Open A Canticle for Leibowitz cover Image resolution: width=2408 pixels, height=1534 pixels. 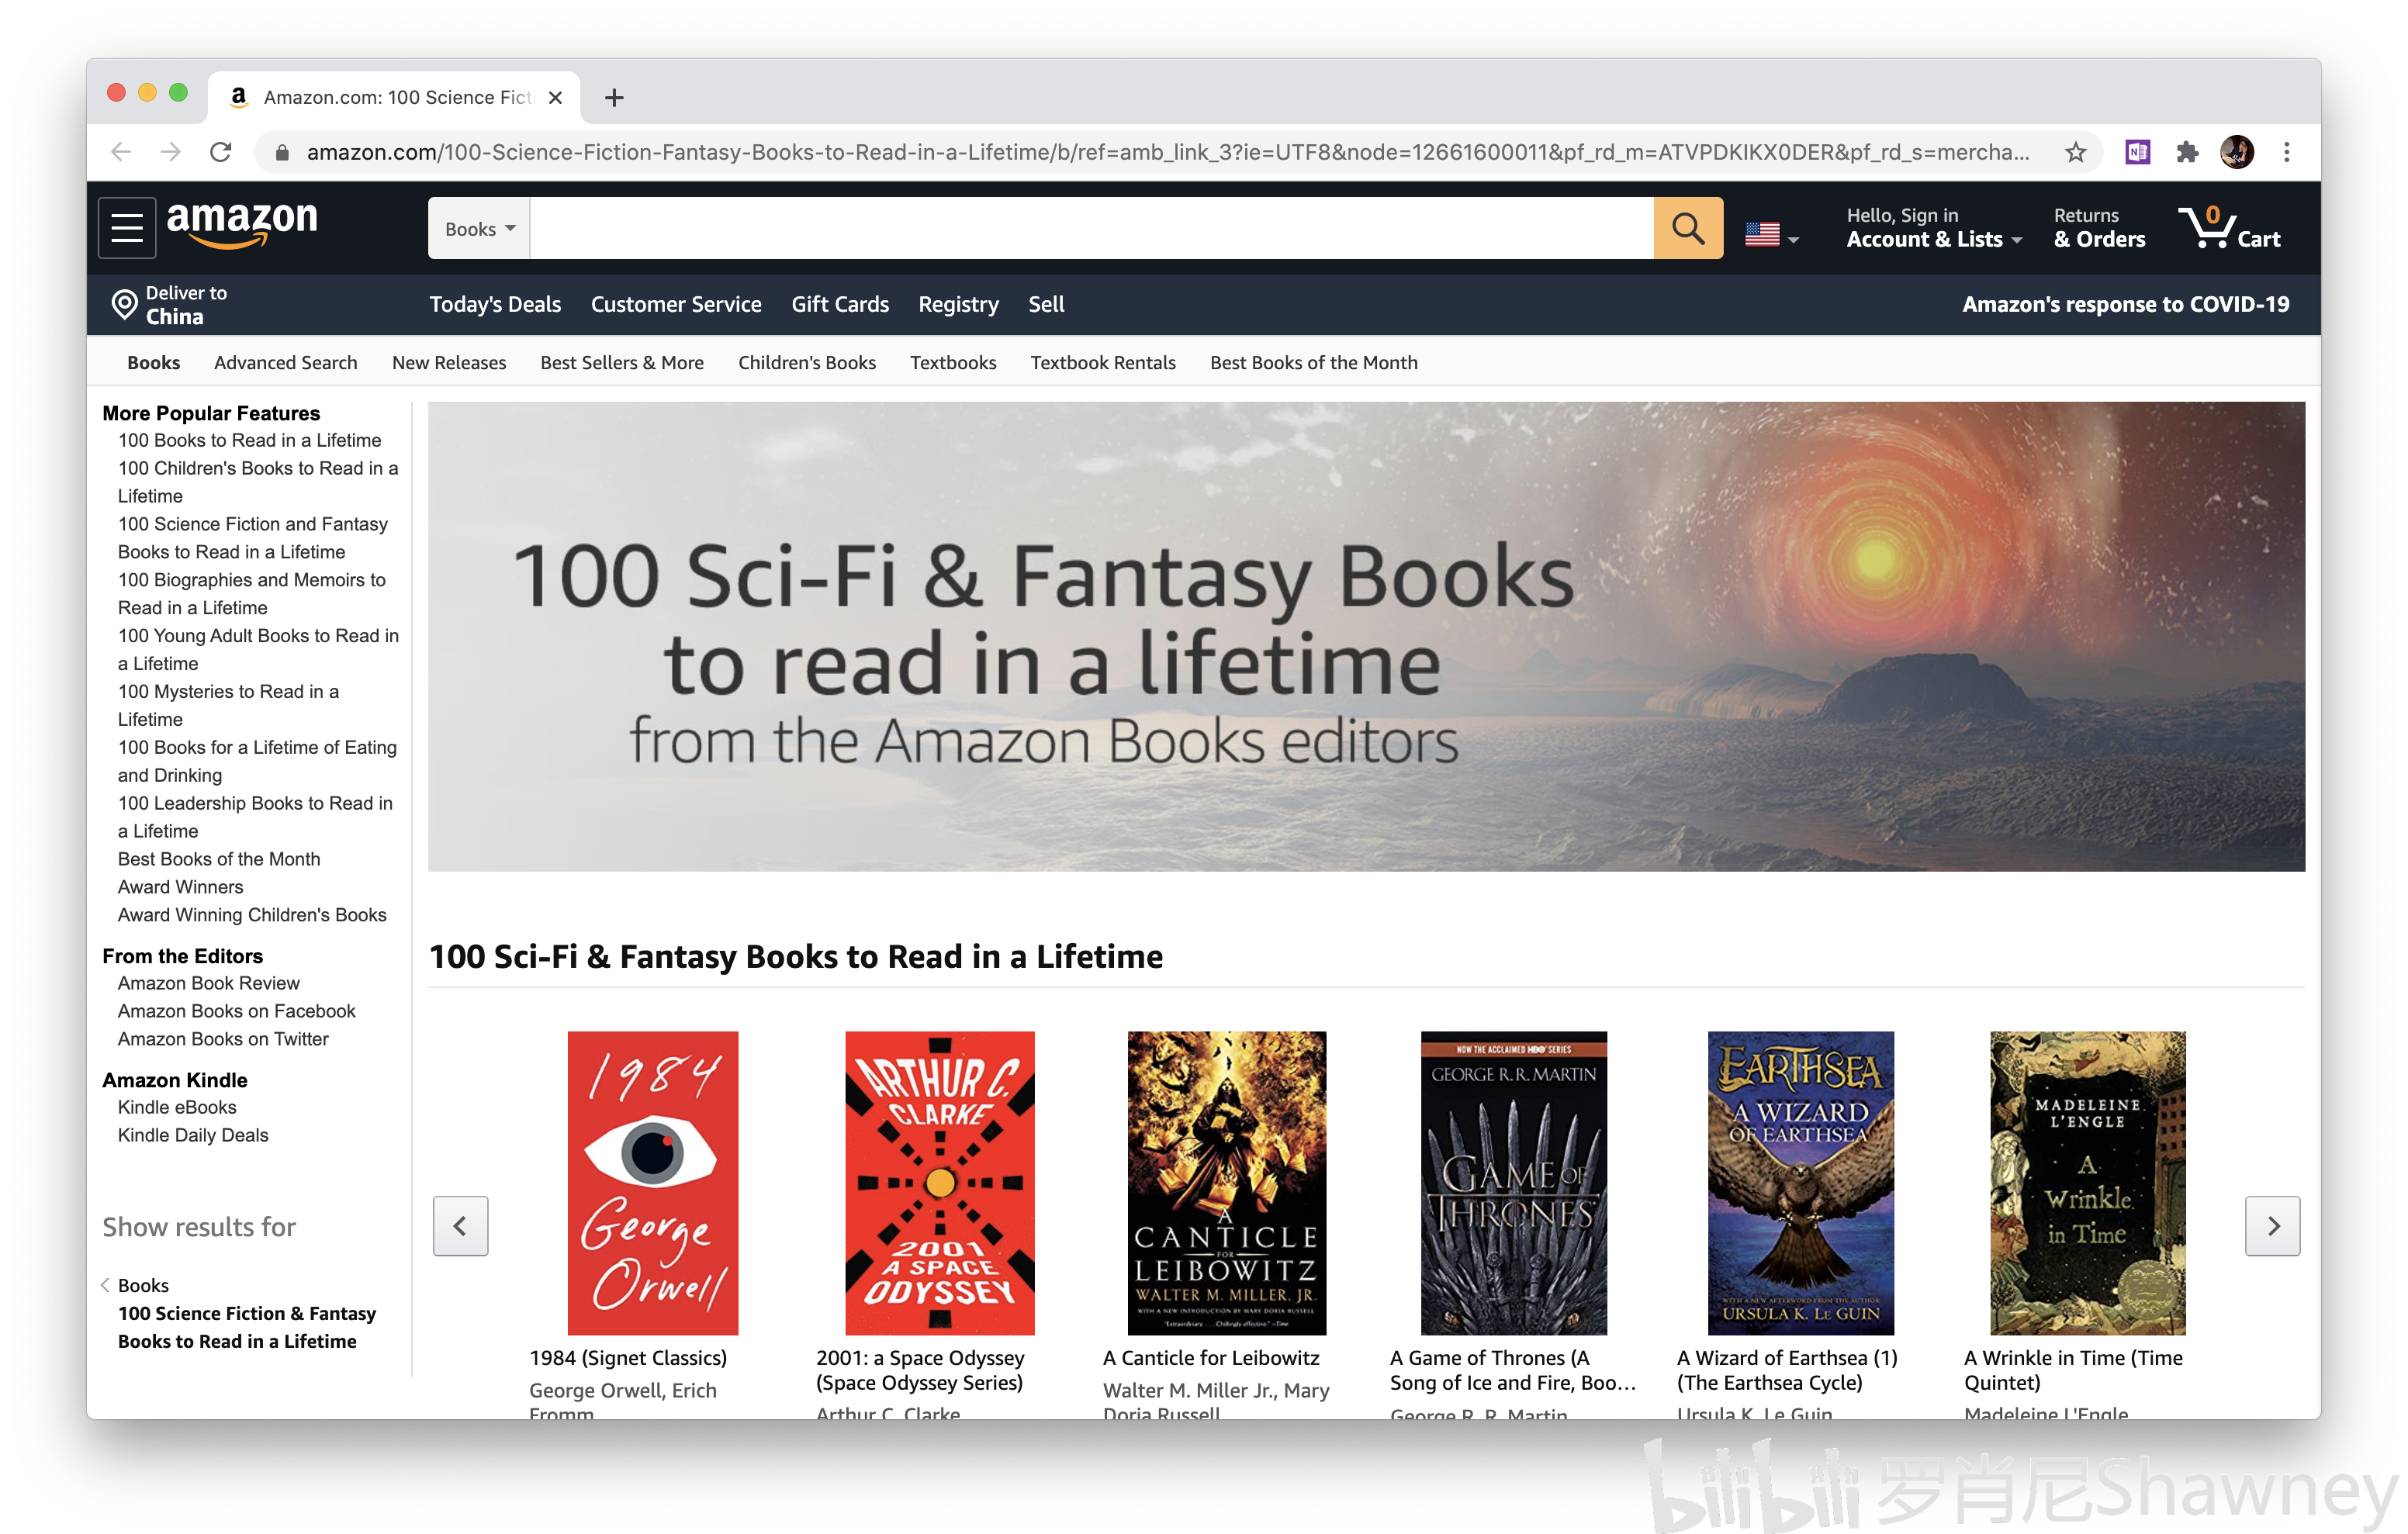pos(1226,1183)
